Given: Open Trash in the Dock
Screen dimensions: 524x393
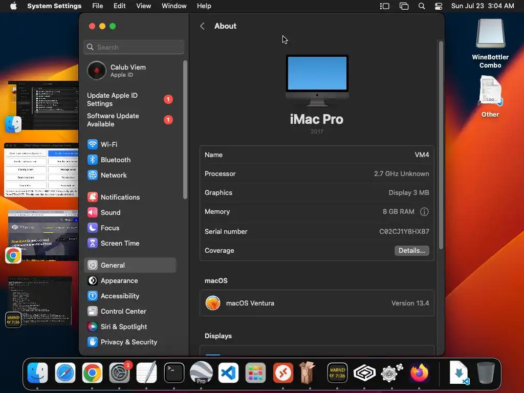Looking at the screenshot, I should click(486, 373).
